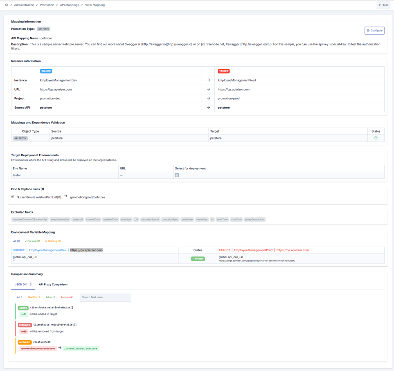The width and height of the screenshot is (394, 371).
Task: Click the home icon in breadcrumb
Action: click(x=7, y=5)
